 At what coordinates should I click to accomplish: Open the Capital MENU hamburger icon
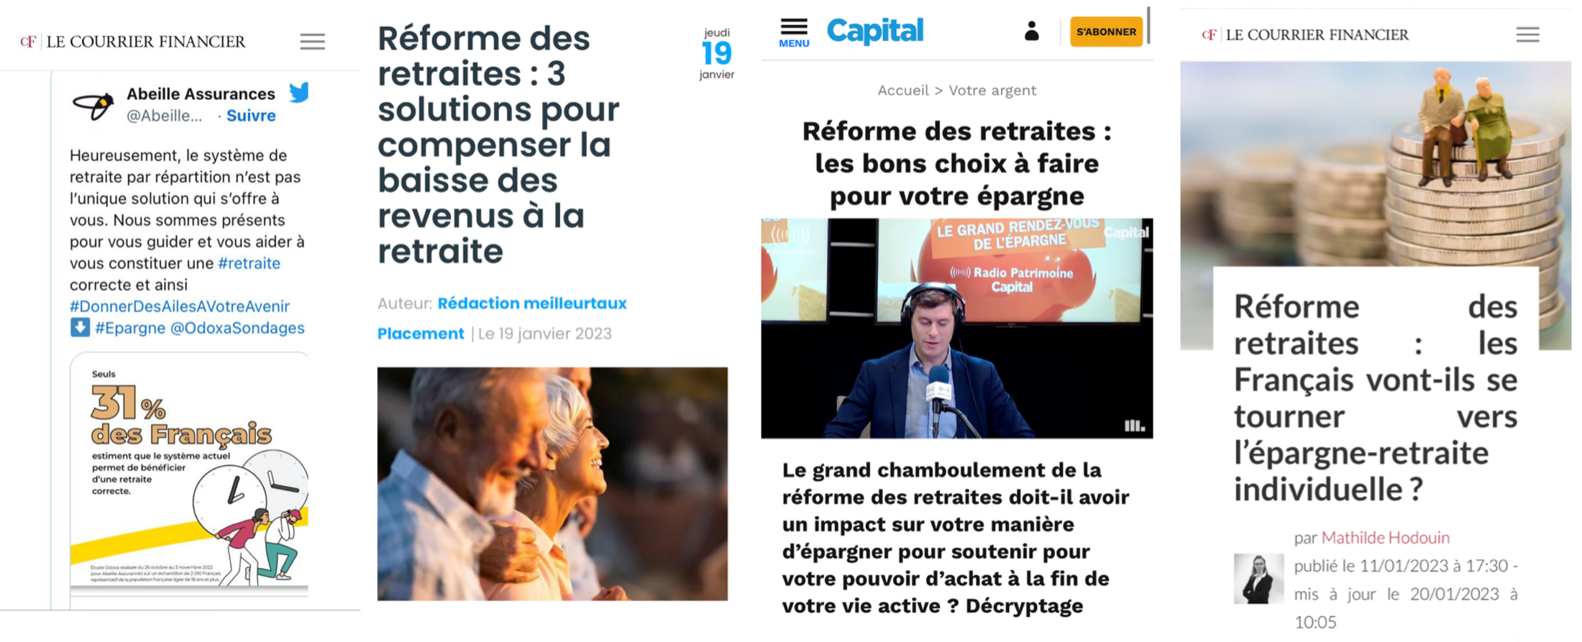click(x=794, y=33)
